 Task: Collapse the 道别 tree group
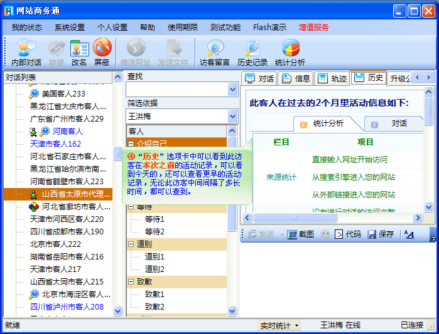(131, 244)
